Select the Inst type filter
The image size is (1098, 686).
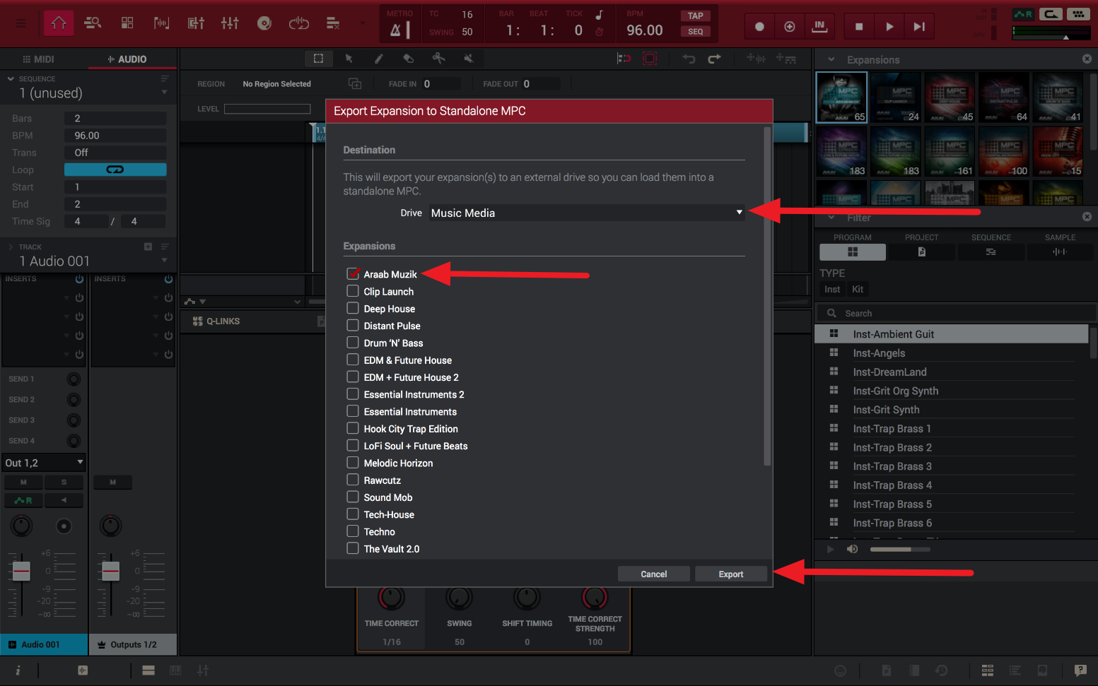[x=832, y=289]
